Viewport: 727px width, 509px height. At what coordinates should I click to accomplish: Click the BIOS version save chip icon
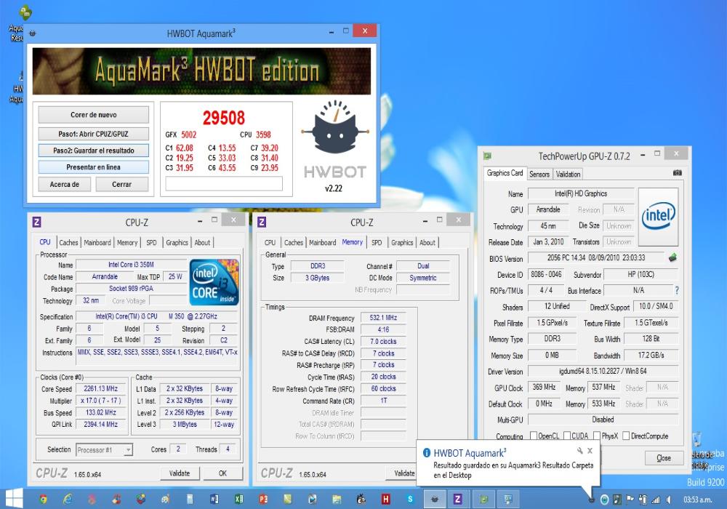click(x=672, y=257)
